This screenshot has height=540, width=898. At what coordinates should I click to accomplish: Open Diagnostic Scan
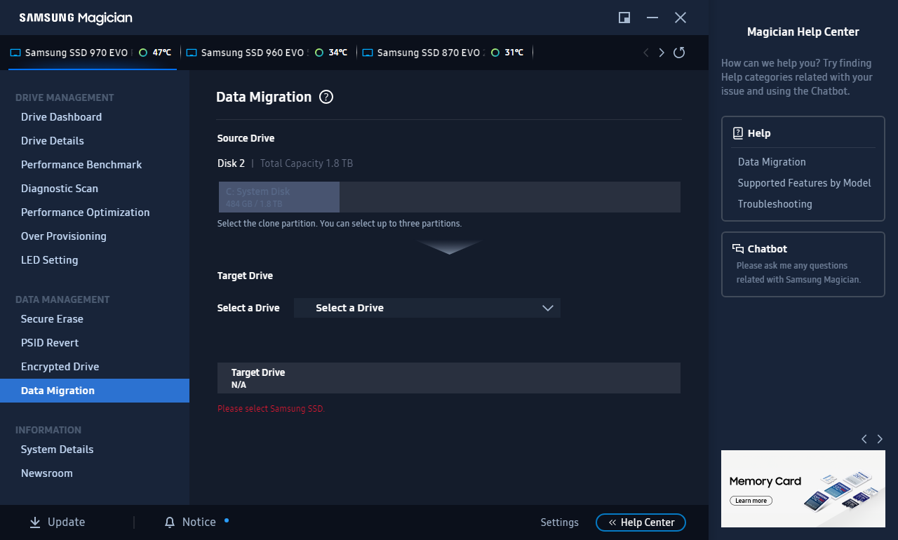click(60, 189)
